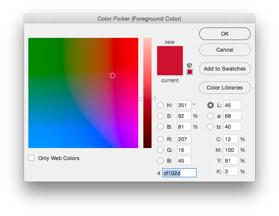Image resolution: width=279 pixels, height=216 pixels.
Task: Click the R value field 207
Action: [184, 139]
